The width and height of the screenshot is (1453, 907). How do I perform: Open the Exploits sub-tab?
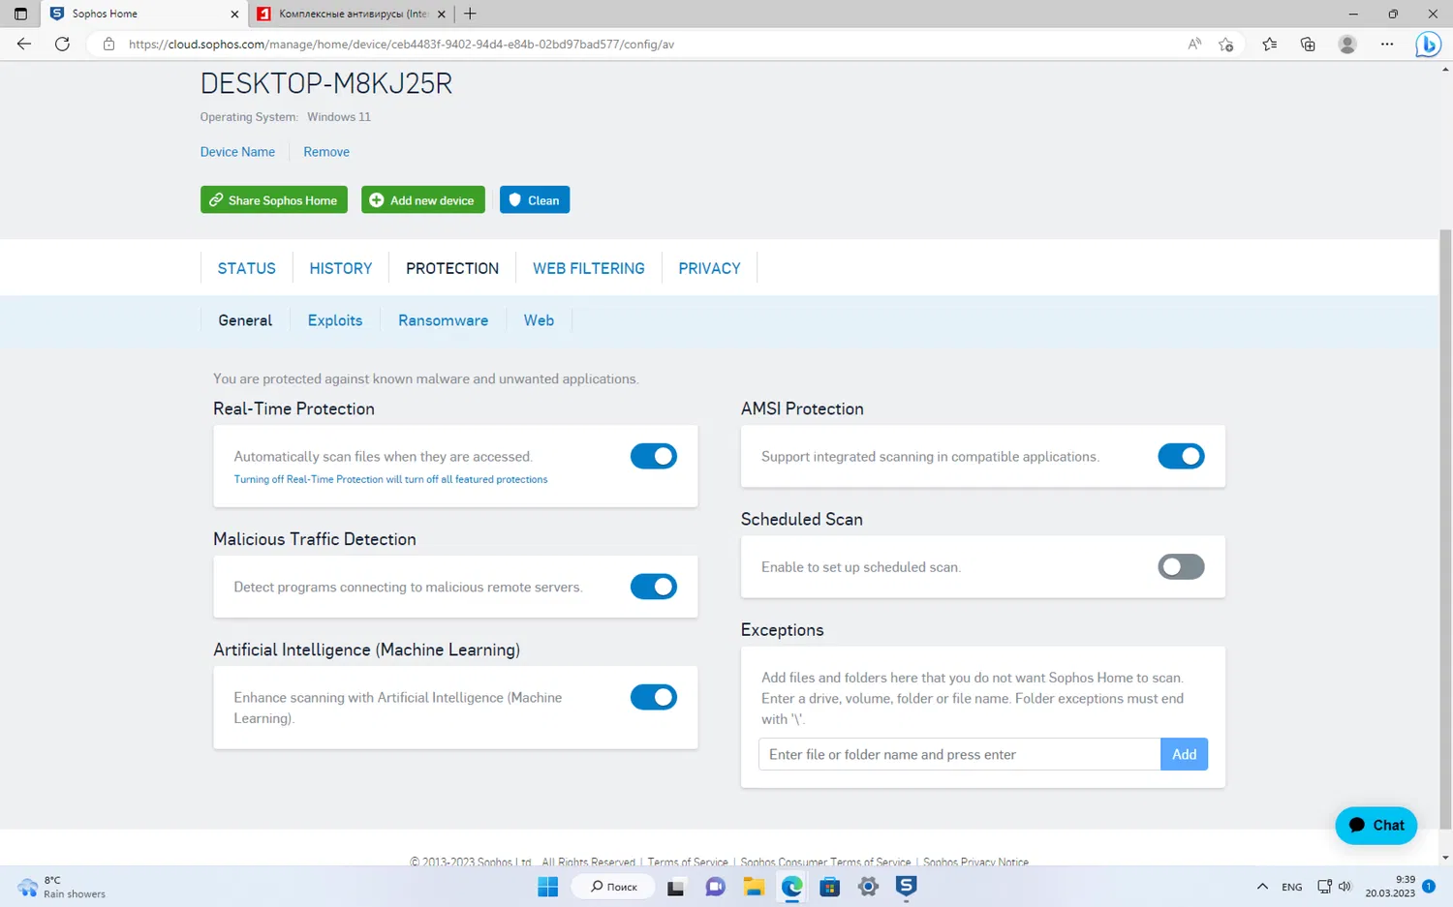(x=335, y=320)
